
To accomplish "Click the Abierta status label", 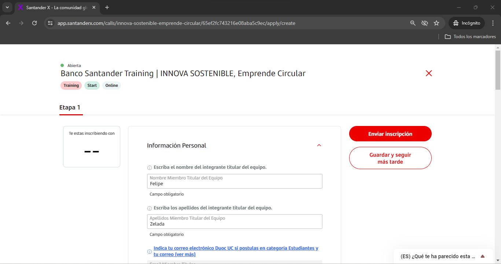I will (x=74, y=66).
